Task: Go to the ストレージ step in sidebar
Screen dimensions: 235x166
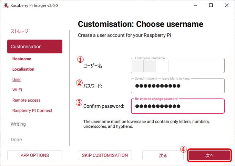Action: coord(20,31)
